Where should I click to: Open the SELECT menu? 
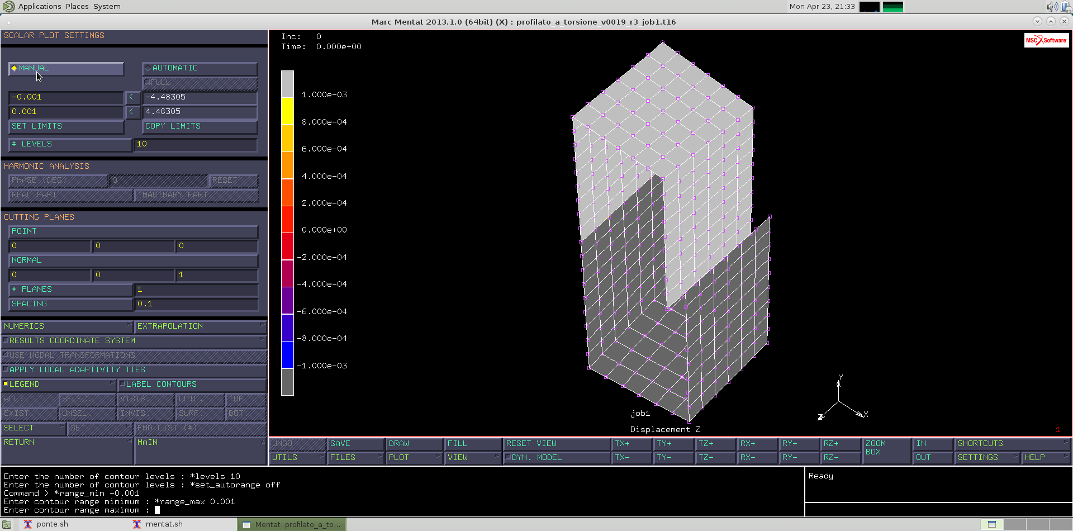[34, 428]
